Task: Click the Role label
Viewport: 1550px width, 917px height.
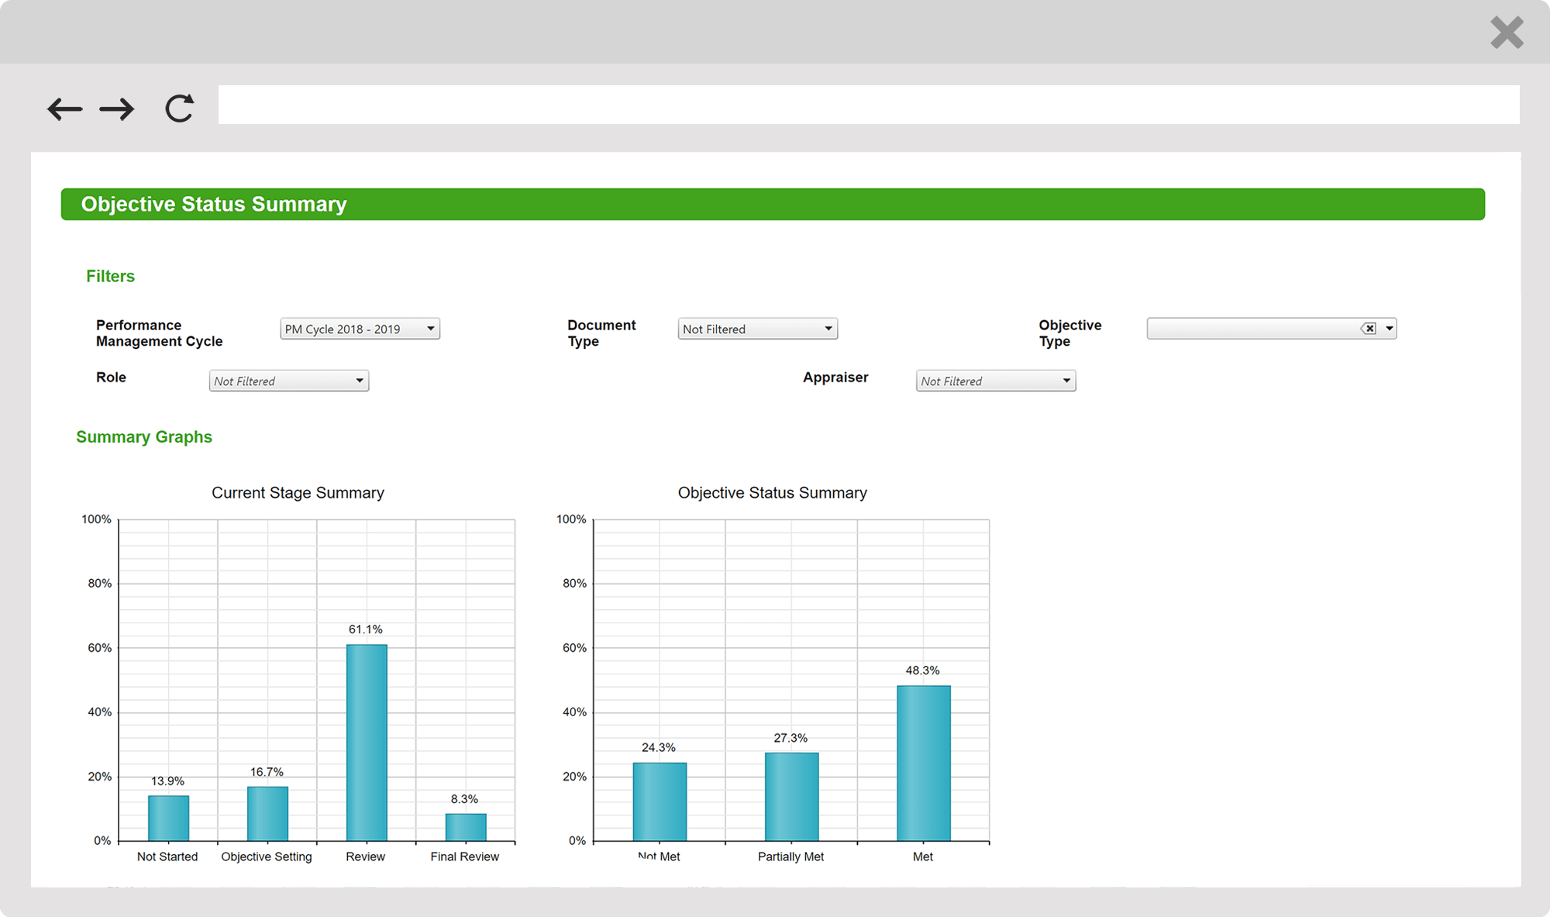Action: [x=111, y=377]
